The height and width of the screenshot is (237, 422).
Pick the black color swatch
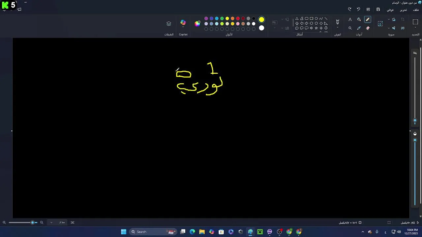pyautogui.click(x=254, y=18)
